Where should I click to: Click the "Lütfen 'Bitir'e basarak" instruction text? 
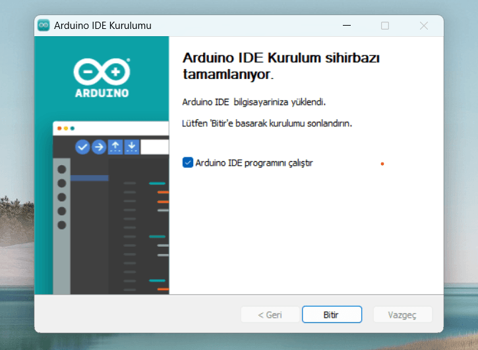click(x=267, y=123)
